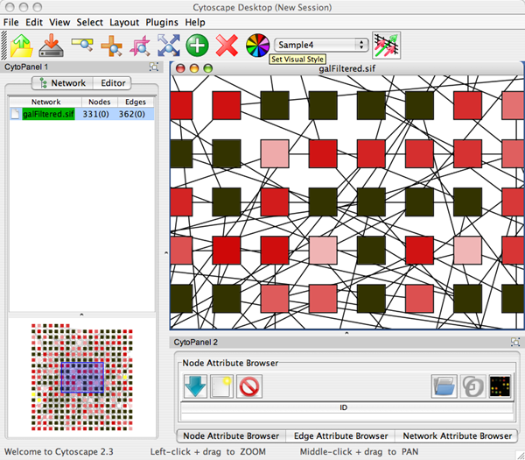Click the red X toolbar icon

pyautogui.click(x=227, y=45)
